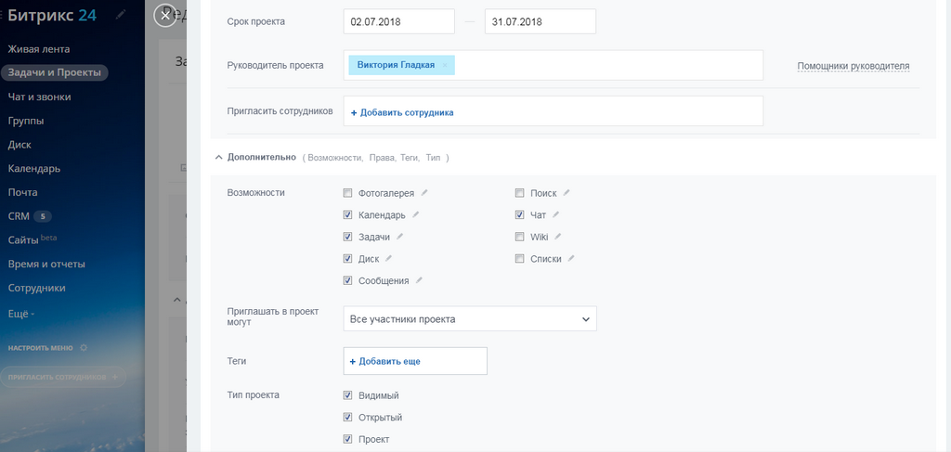Open the Приглашать в проект могут dropdown
The image size is (951, 452).
point(470,318)
